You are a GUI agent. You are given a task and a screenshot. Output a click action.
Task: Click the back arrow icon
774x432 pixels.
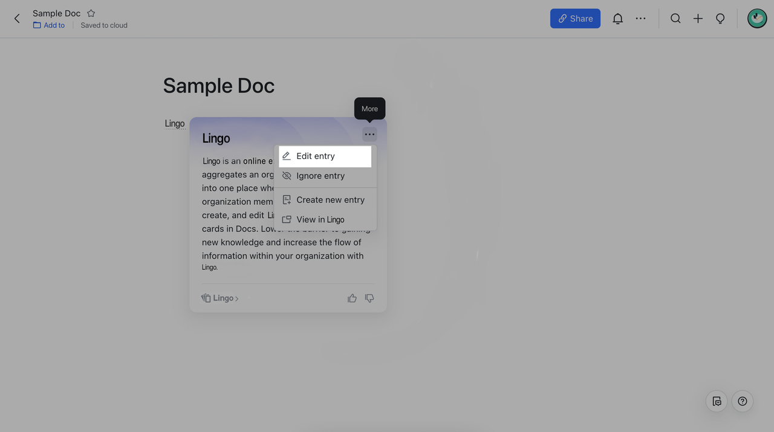[17, 19]
